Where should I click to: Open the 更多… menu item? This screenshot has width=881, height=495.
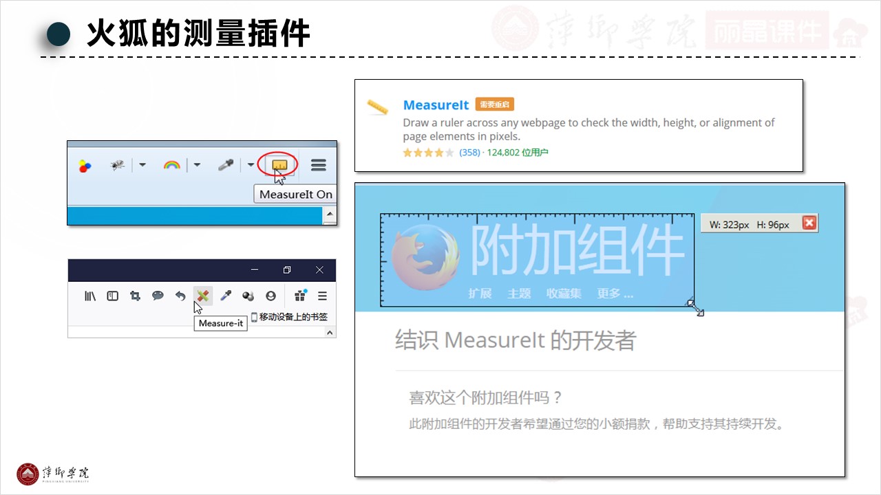click(615, 294)
